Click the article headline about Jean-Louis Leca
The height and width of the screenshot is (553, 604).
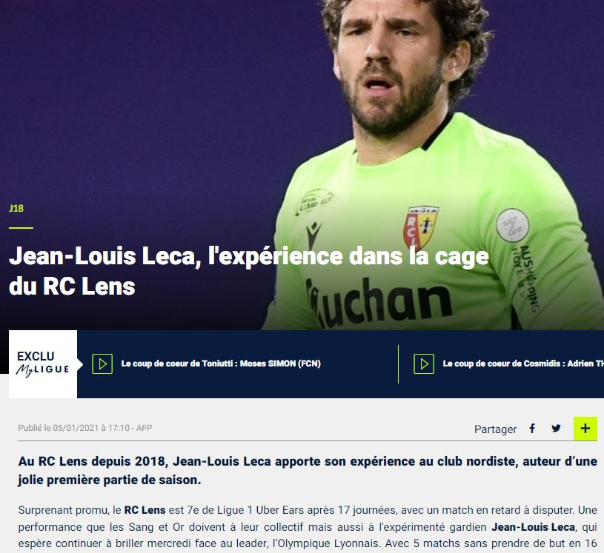[x=249, y=271]
